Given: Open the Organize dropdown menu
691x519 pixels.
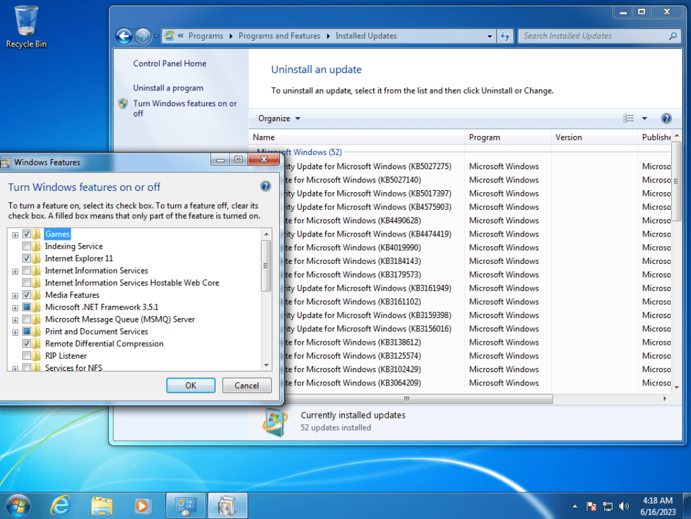Looking at the screenshot, I should coord(279,118).
